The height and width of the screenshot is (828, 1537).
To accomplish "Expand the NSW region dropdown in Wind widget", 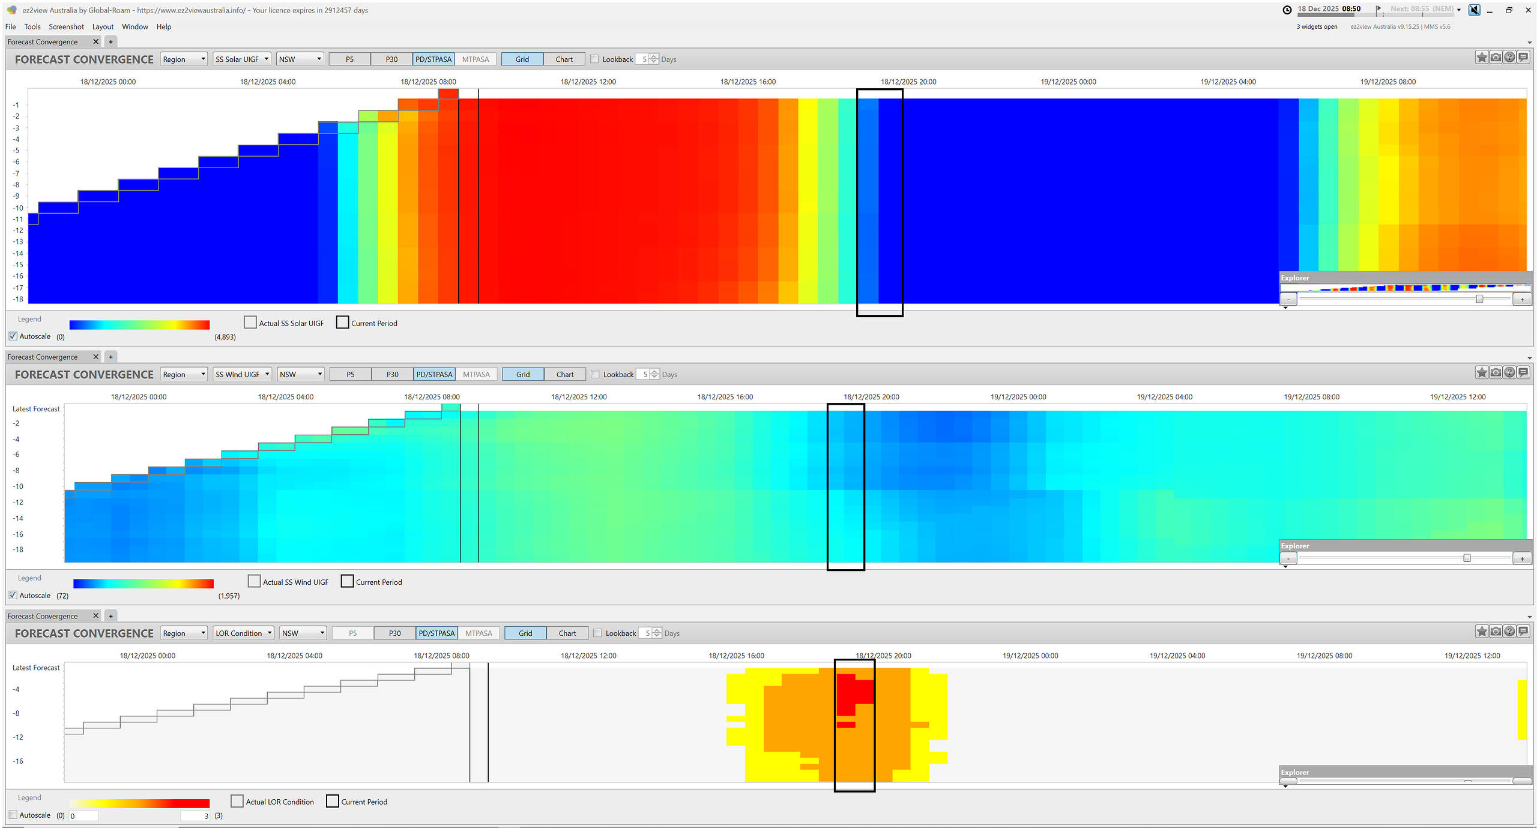I will point(301,374).
